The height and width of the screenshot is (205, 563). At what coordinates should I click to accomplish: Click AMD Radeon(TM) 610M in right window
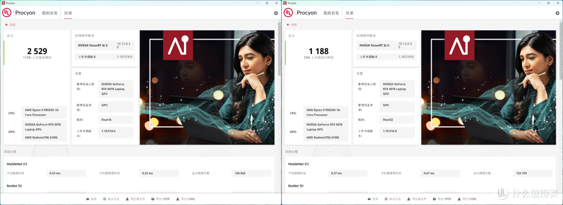tap(323, 138)
